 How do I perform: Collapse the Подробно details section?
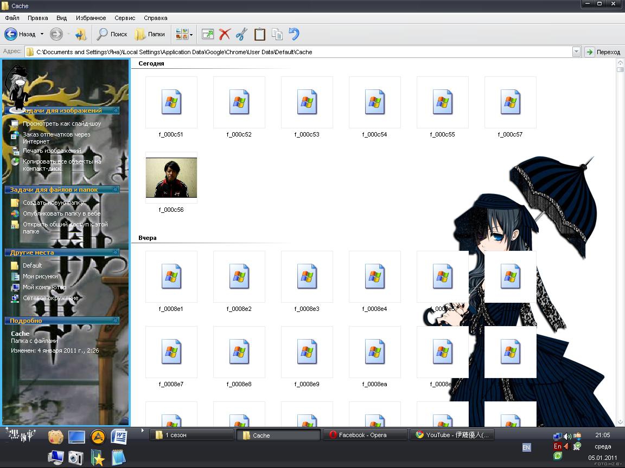pos(115,320)
